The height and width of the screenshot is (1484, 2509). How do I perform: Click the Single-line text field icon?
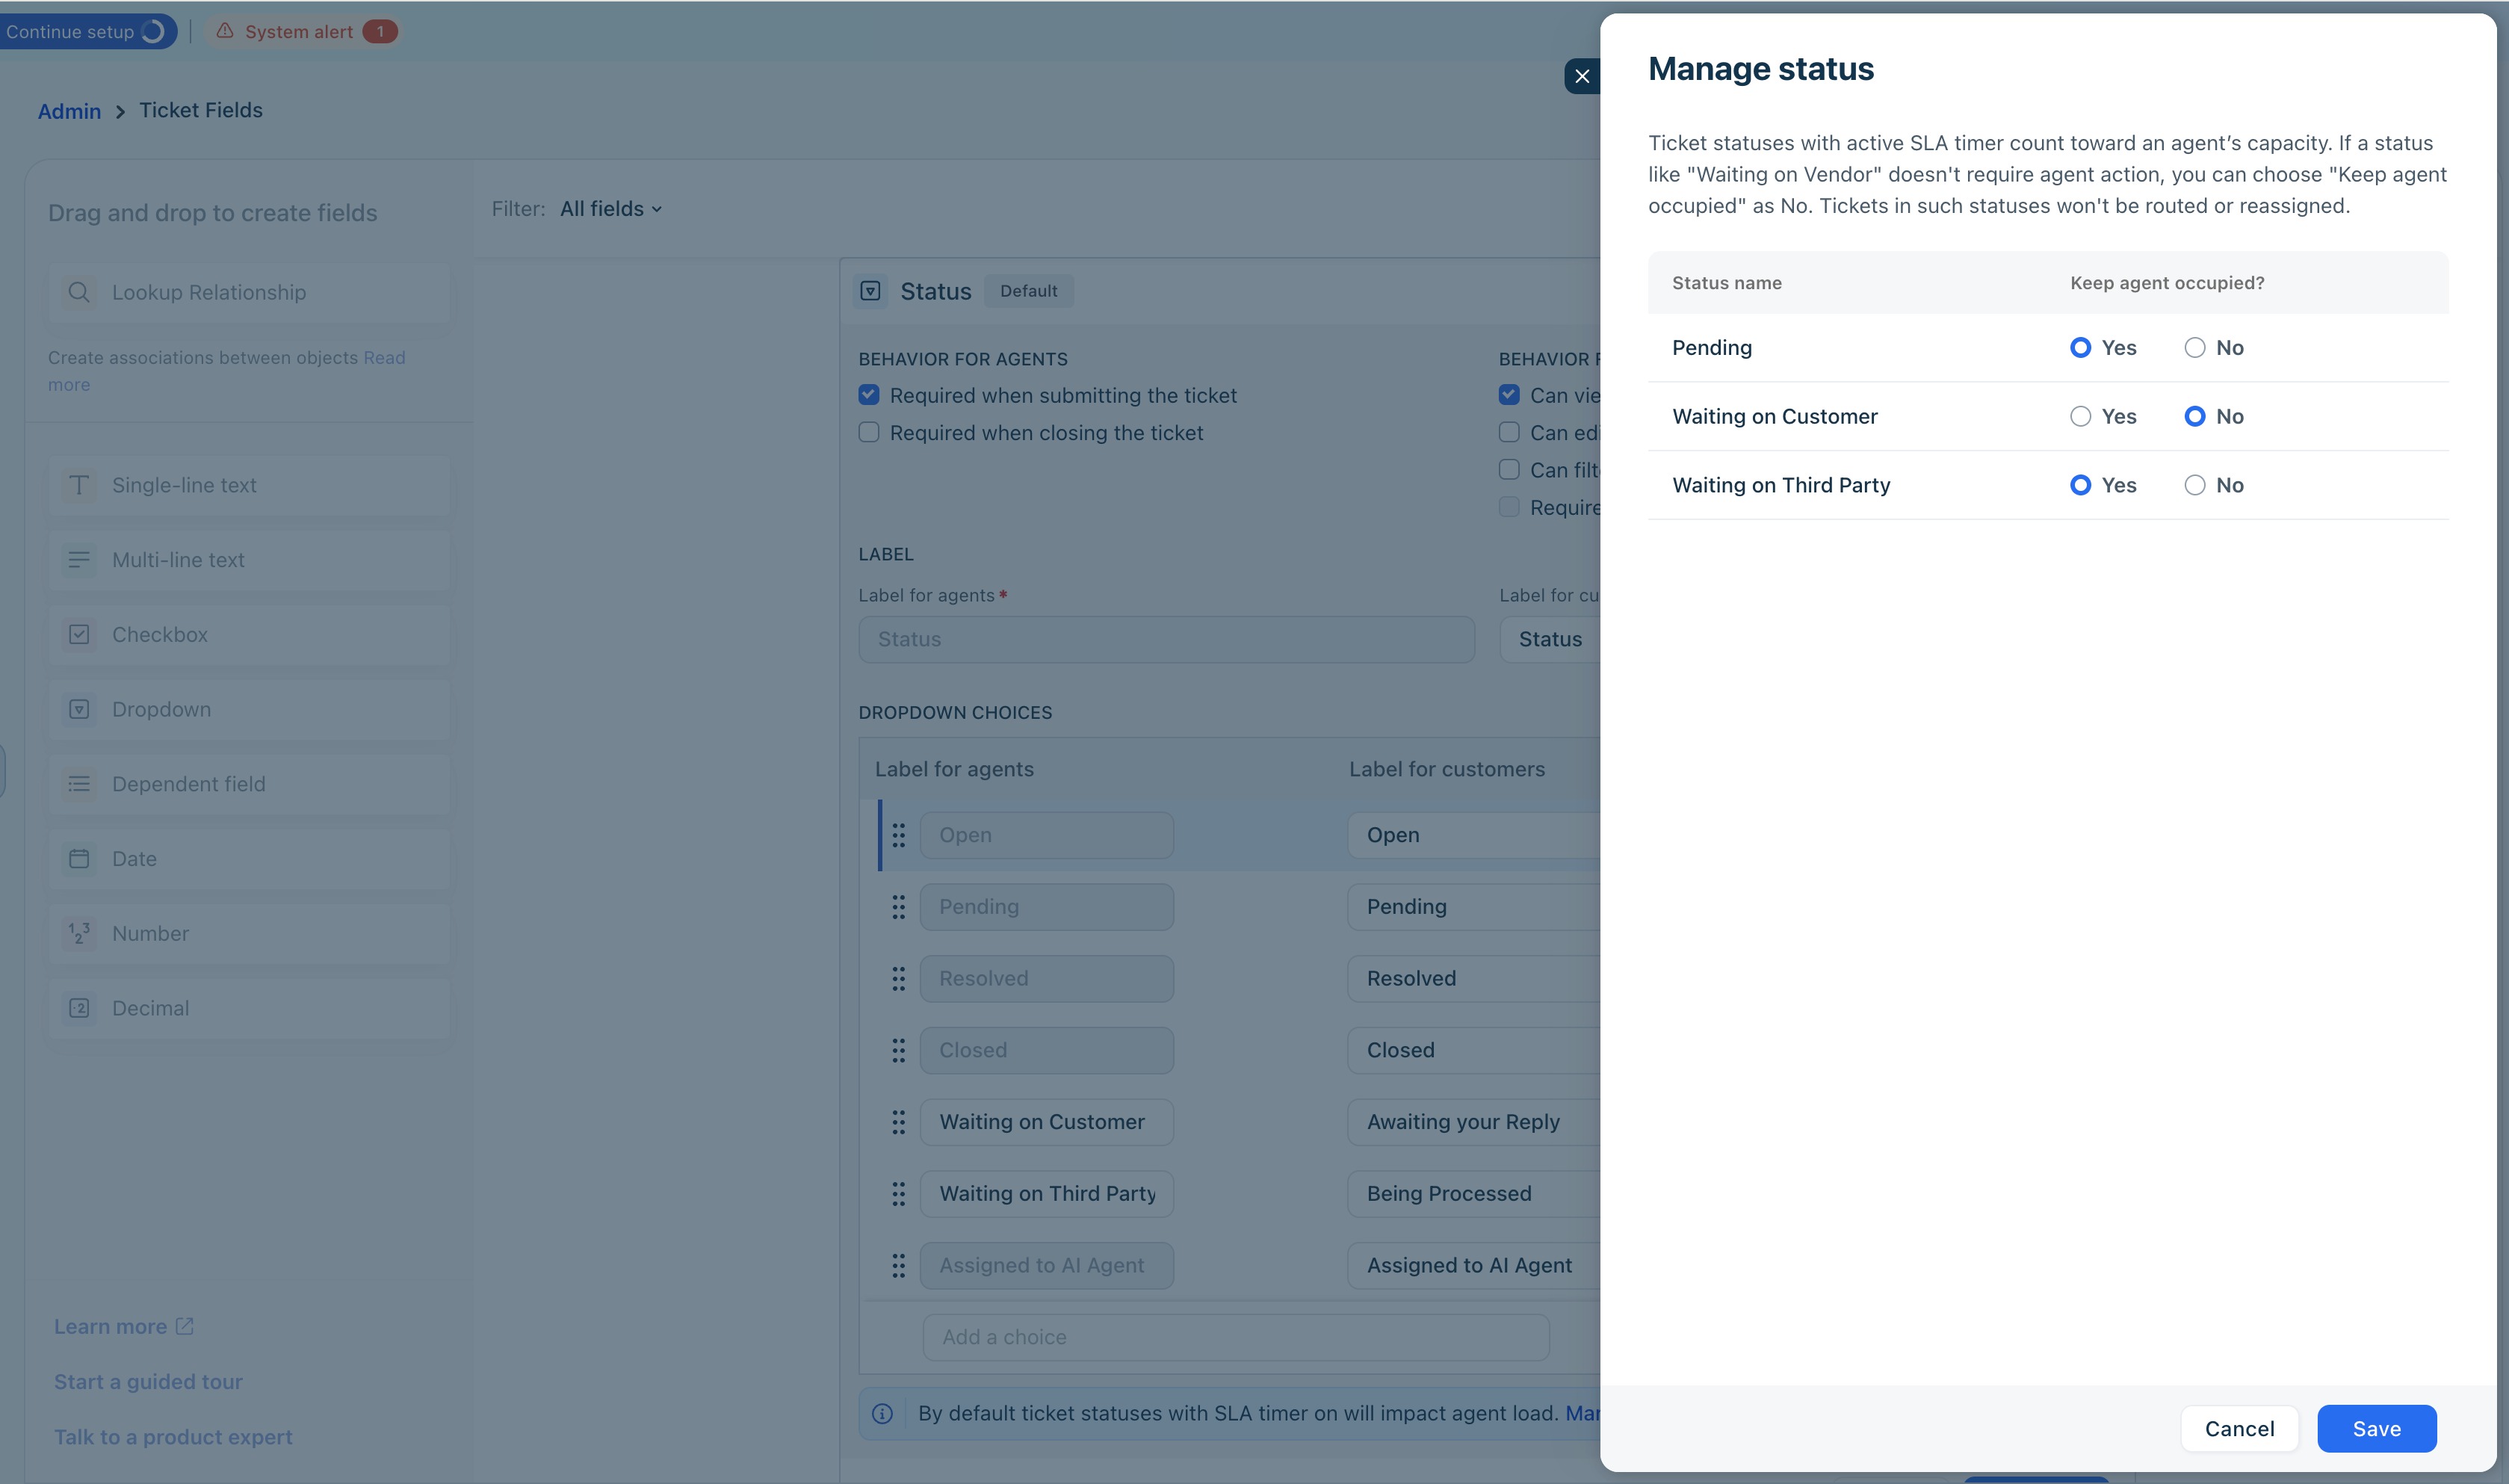pos(79,485)
